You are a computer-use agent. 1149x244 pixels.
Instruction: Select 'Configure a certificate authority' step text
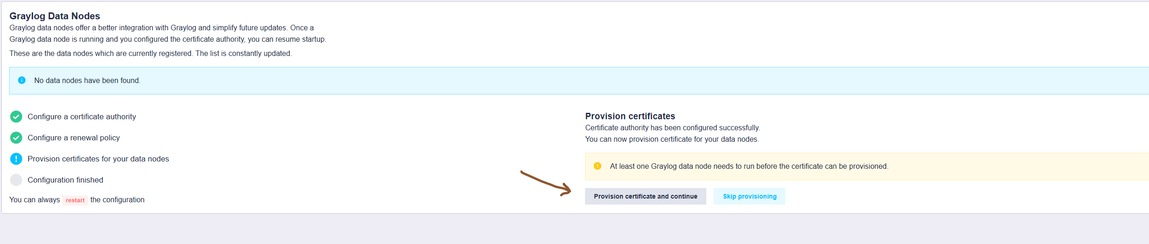[x=82, y=117]
